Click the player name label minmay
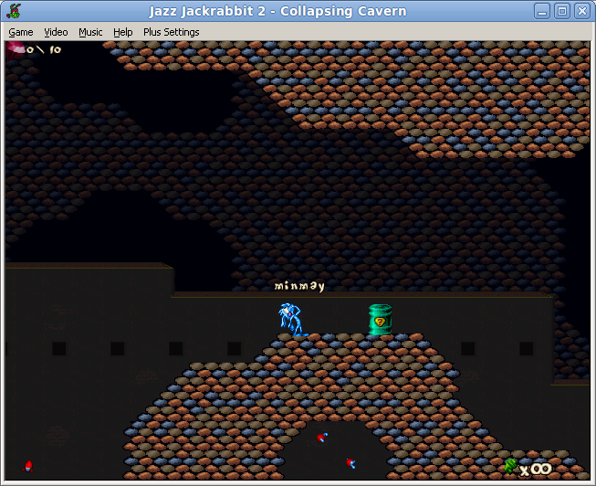The height and width of the screenshot is (486, 596). coord(299,286)
